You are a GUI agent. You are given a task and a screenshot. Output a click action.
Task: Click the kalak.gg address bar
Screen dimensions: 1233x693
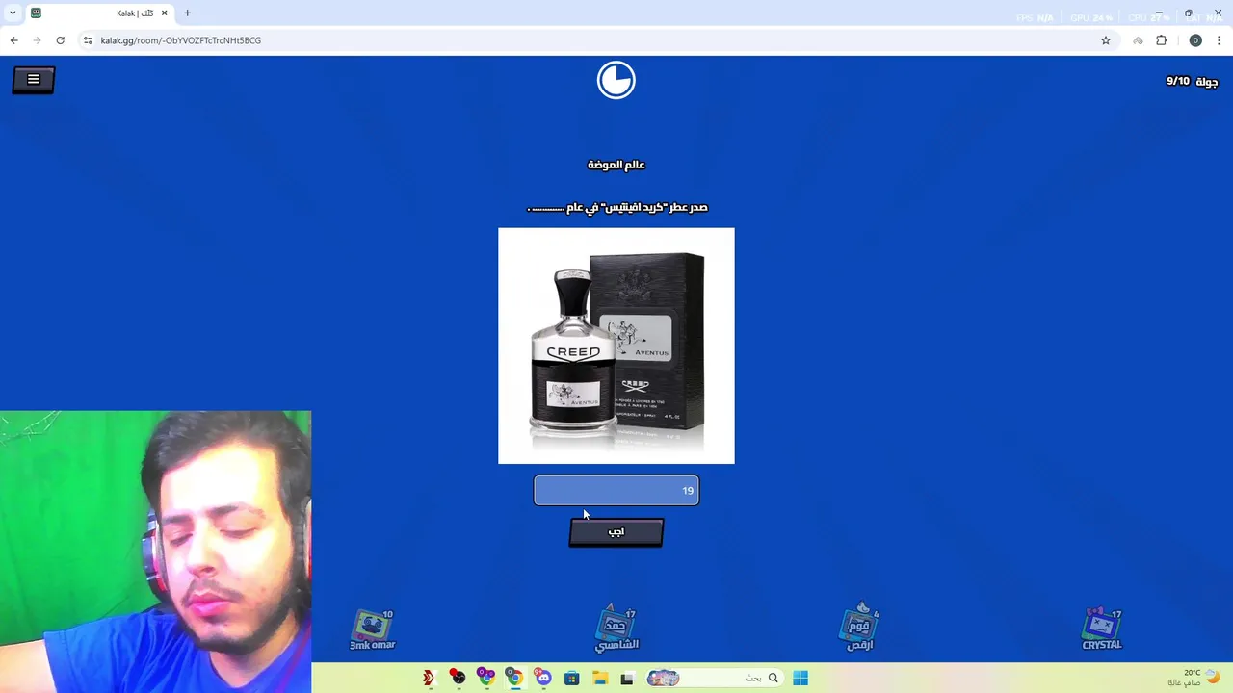pos(597,40)
